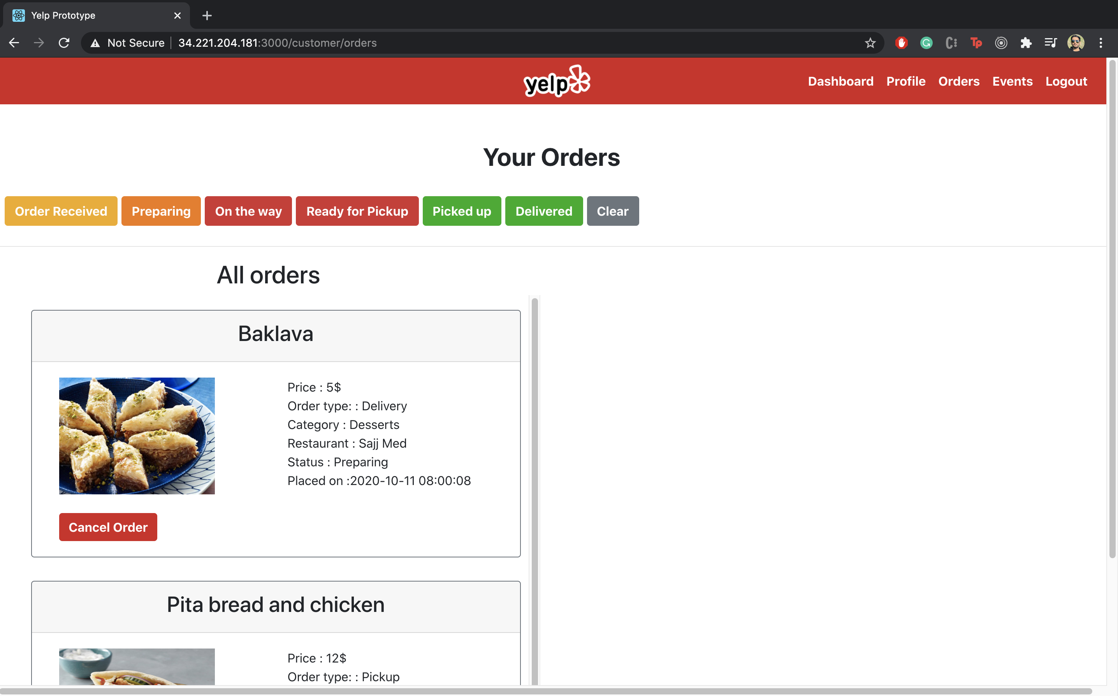Cancel the Baklava order

click(x=108, y=527)
